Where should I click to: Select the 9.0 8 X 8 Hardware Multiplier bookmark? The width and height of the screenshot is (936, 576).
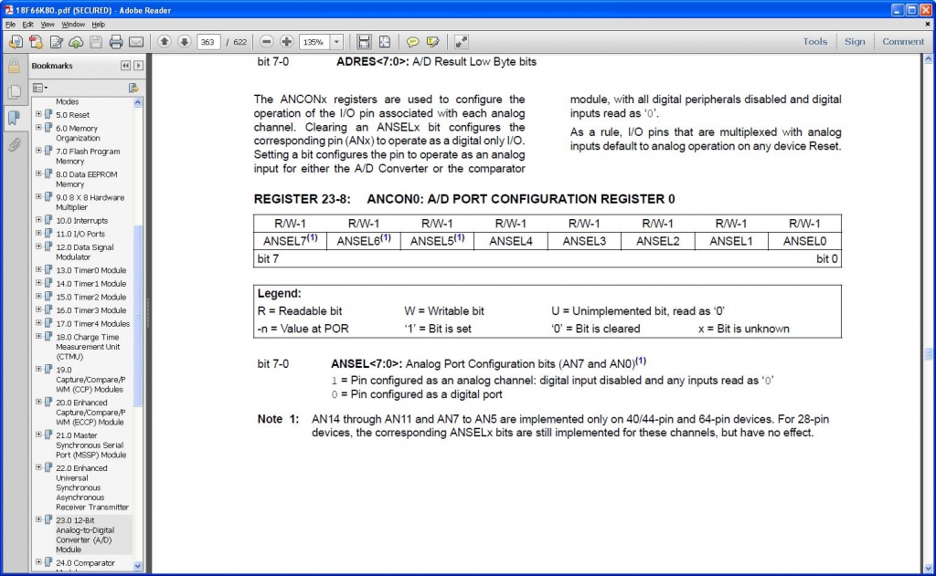point(90,202)
